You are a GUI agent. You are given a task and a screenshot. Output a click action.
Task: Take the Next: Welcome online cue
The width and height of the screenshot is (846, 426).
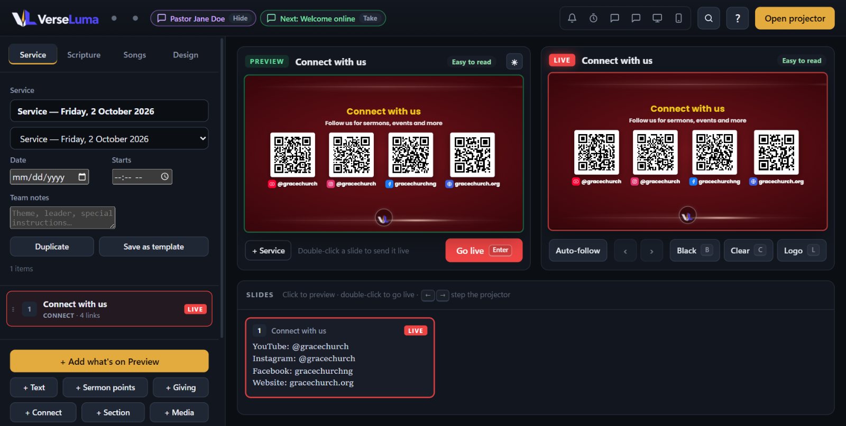[x=370, y=18]
